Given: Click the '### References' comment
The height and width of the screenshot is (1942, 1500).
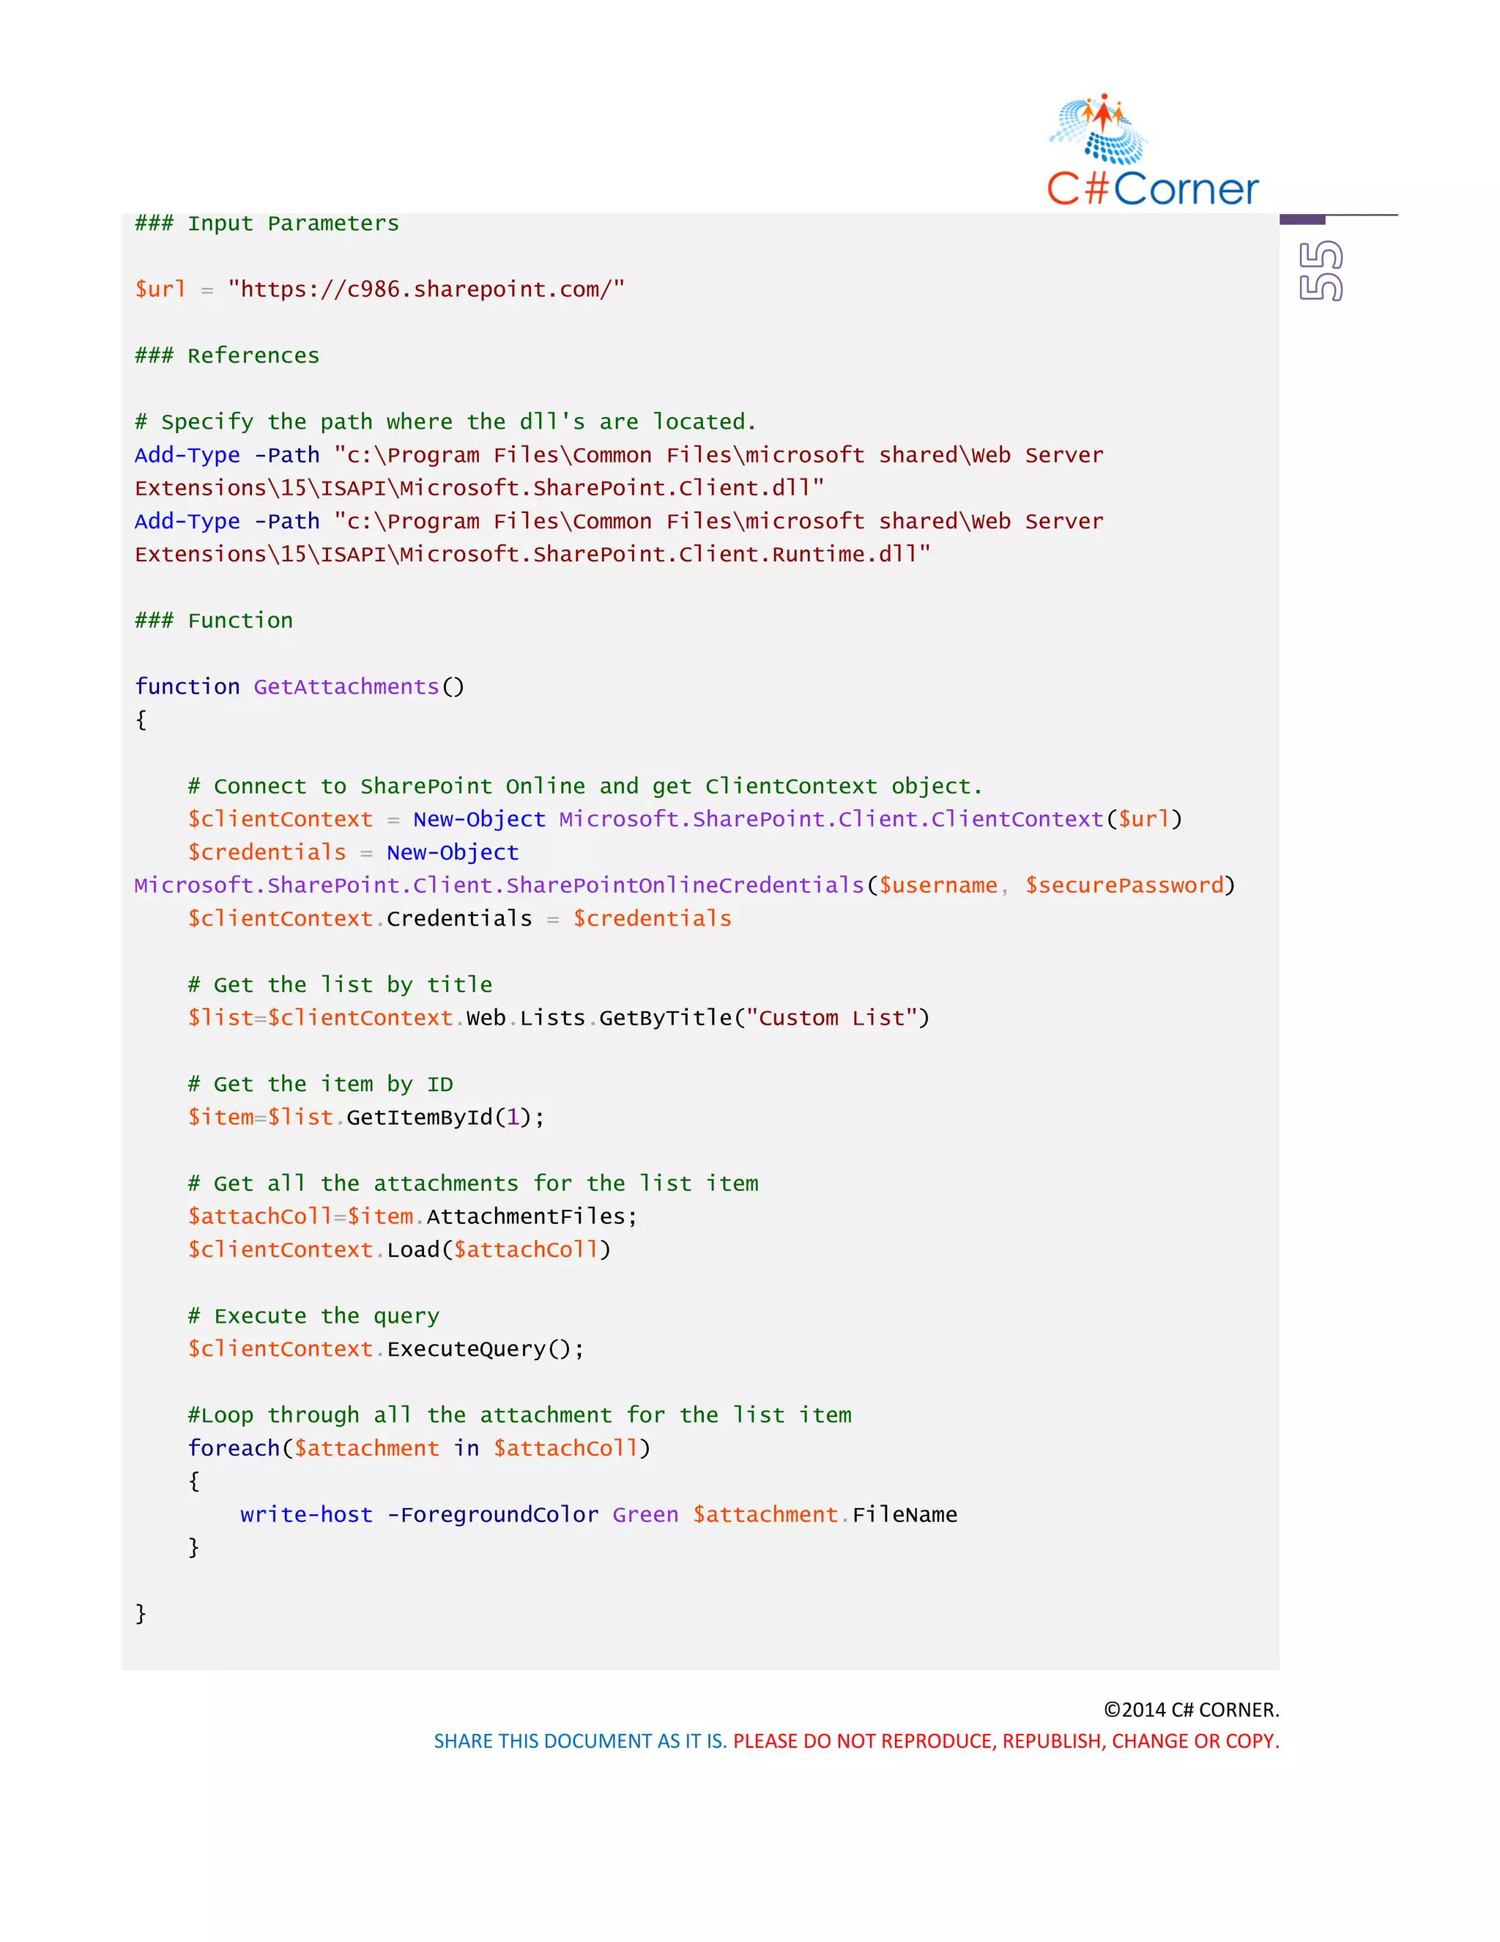Looking at the screenshot, I should click(226, 355).
